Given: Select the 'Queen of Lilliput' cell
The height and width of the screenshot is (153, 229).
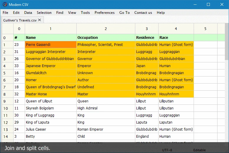Looking at the screenshot, I should [x=51, y=101].
